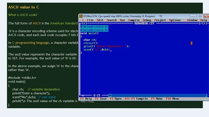This screenshot has height=117, width=209.
Task: Click the clrscr(); line in editor
Action: point(91,43)
